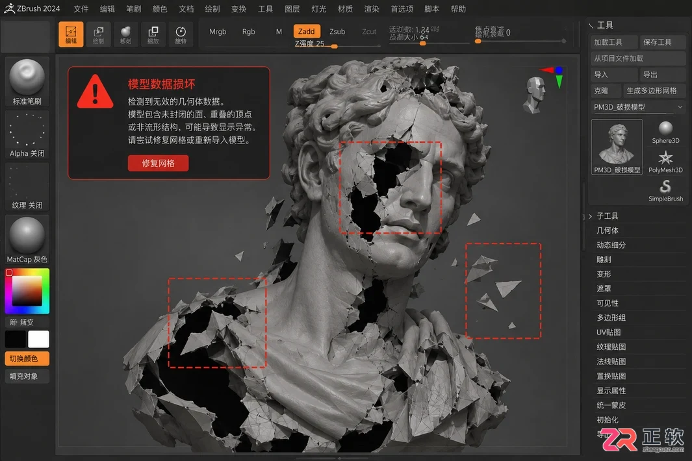Expand the 置换贴图 section
This screenshot has width=692, height=461.
[x=611, y=376]
